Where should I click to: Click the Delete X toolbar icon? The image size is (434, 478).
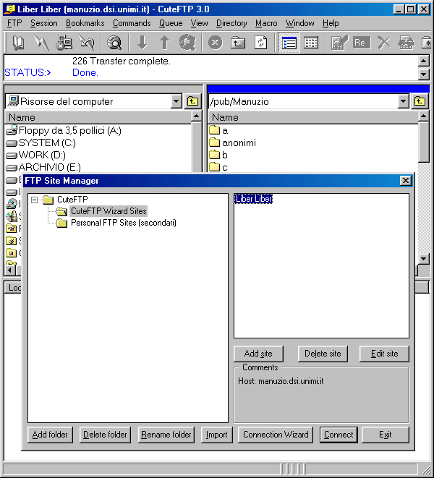384,43
